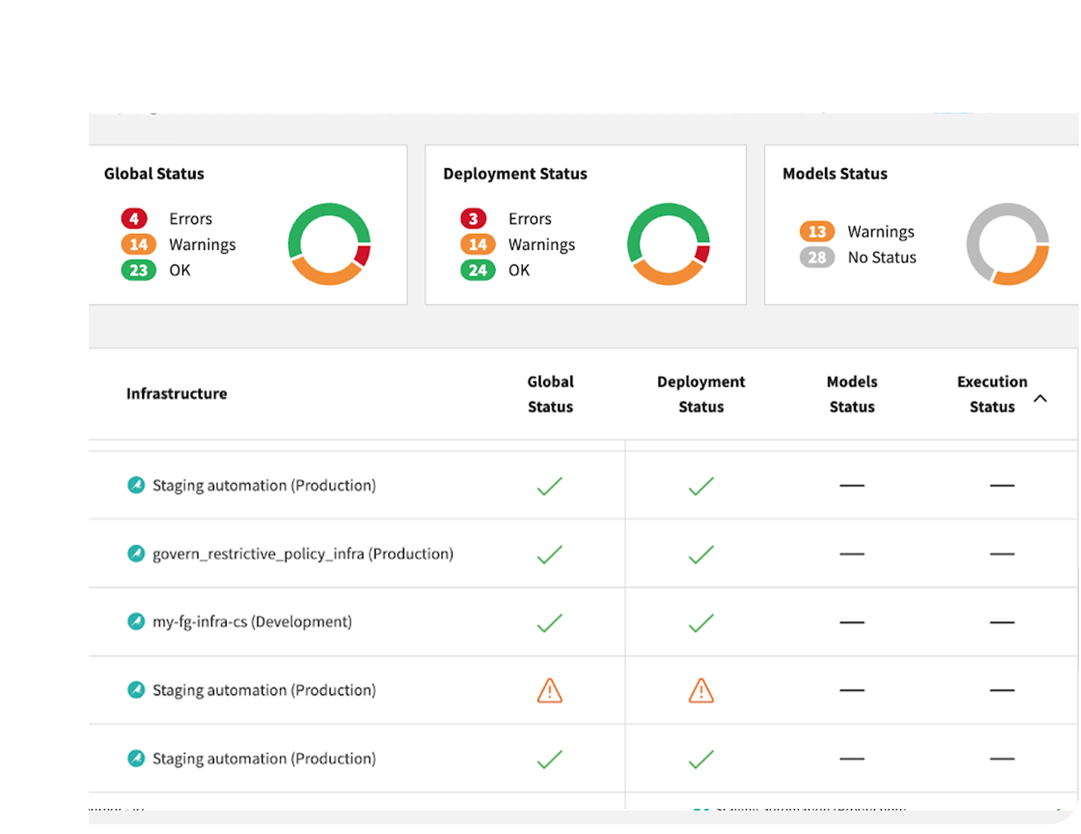Sort the table by Infrastructure column
This screenshot has height=834, width=1081.
177,394
